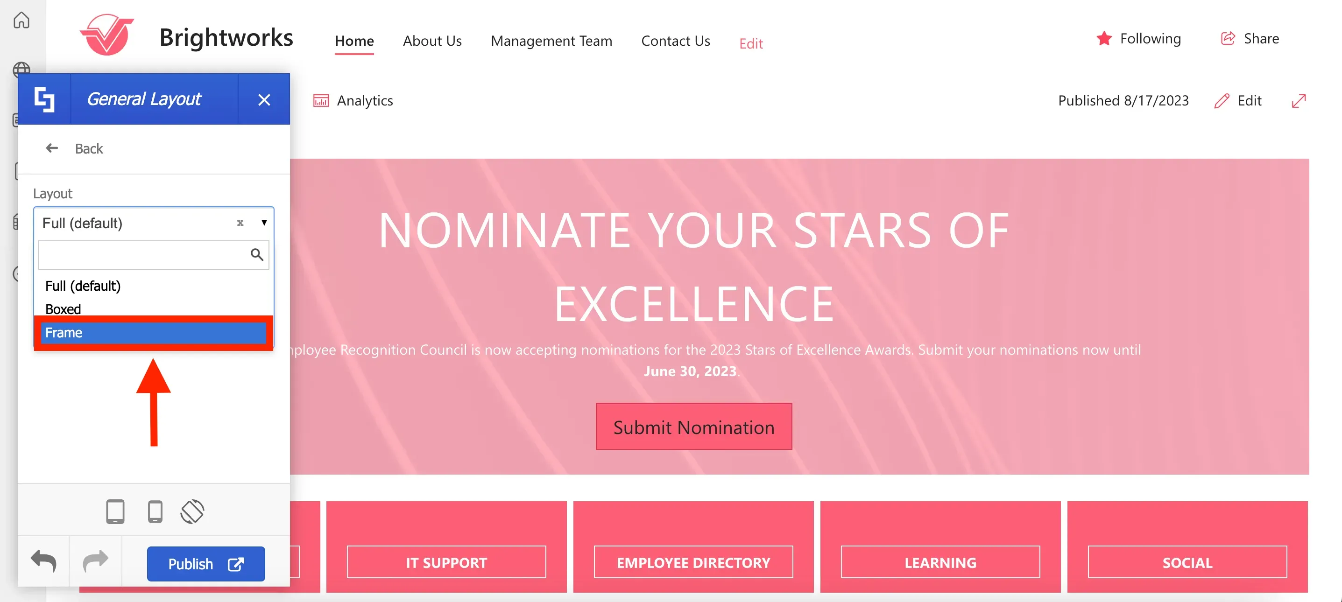Click the Submit Nomination button
Screen dimensions: 1342x602
[694, 427]
